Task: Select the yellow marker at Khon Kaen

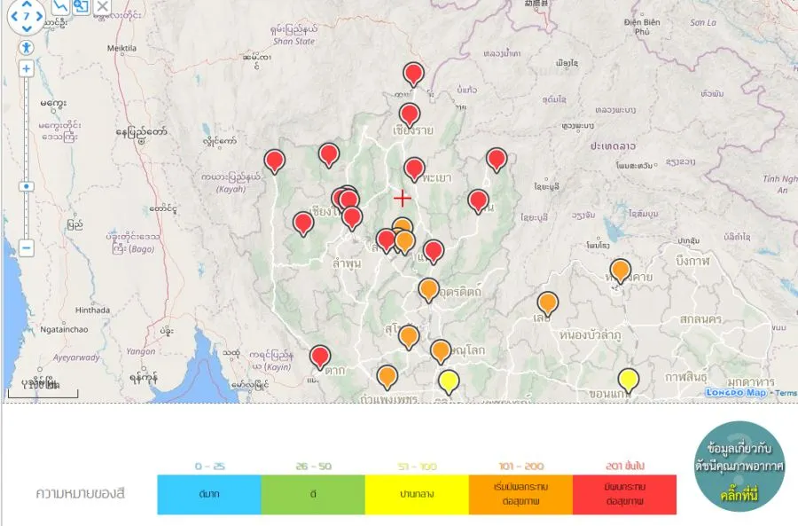Action: (629, 380)
